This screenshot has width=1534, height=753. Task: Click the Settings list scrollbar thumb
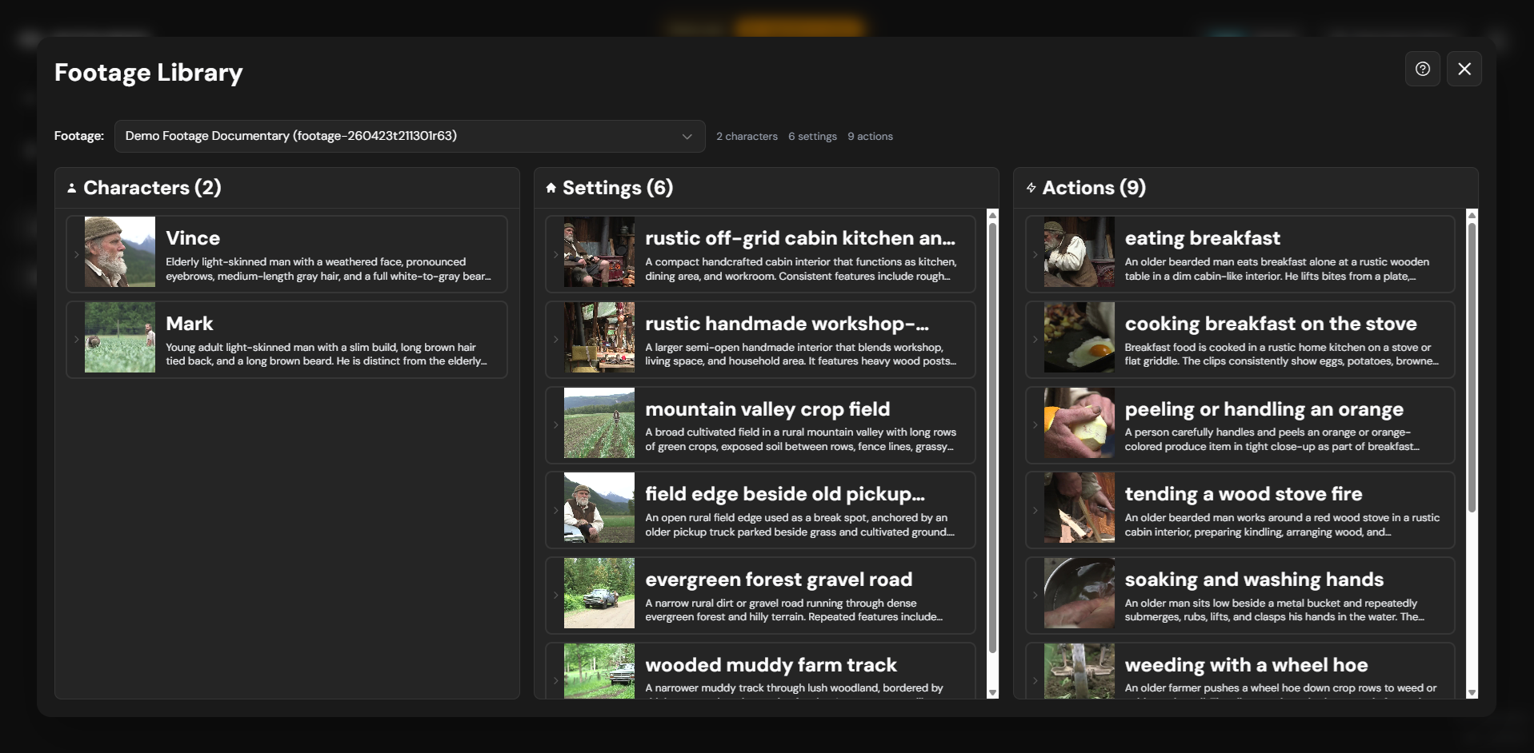click(x=993, y=438)
